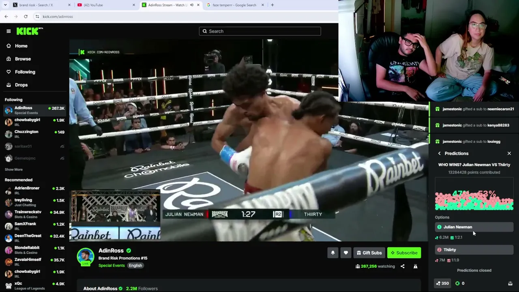The width and height of the screenshot is (519, 292).
Task: Open ZavalaHimself recommended channel
Action: pos(34,262)
